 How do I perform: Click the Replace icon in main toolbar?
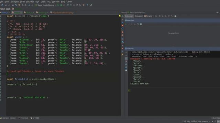(x=25, y=5)
